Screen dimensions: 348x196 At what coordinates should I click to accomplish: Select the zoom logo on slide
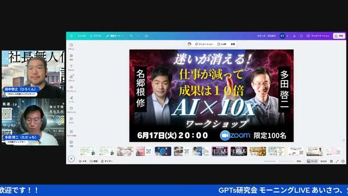[235, 136]
